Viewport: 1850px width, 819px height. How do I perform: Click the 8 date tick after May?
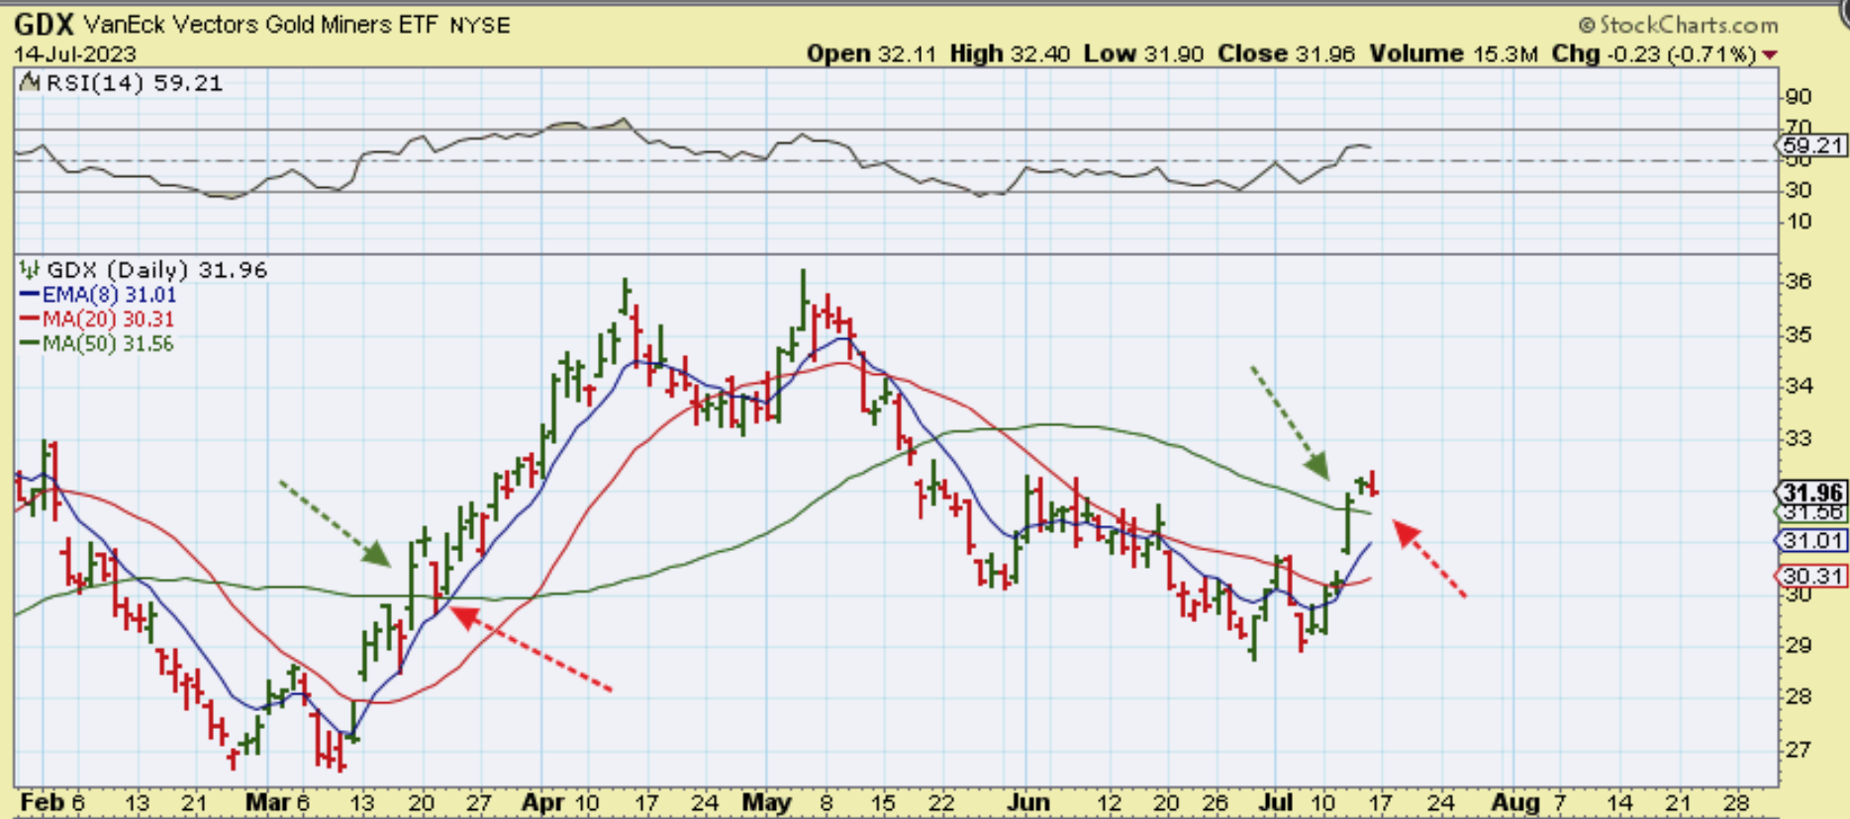pyautogui.click(x=827, y=802)
